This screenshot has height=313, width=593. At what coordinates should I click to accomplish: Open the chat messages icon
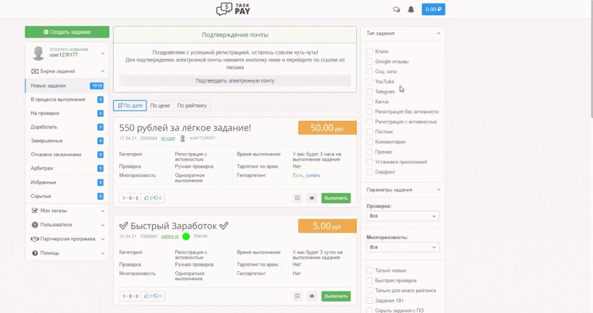(397, 9)
